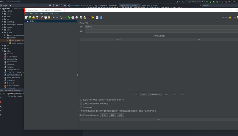Hide the Project panel with the minus icon

point(65,5)
